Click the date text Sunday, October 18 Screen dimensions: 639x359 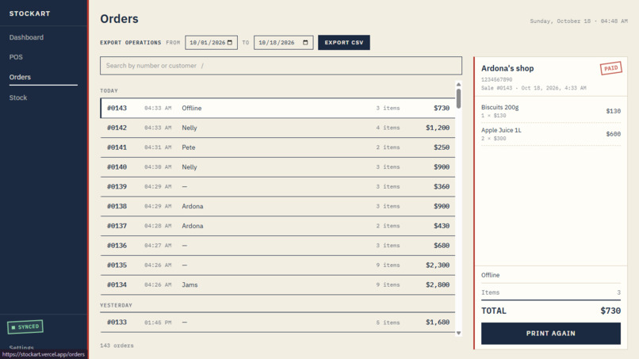[x=560, y=21]
